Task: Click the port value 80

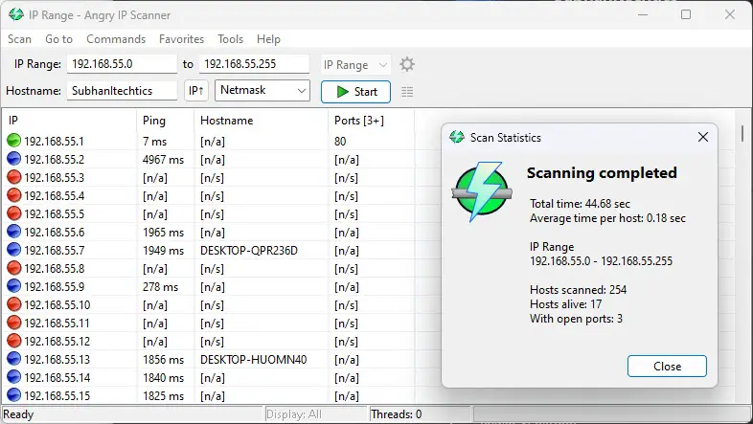Action: coord(340,141)
